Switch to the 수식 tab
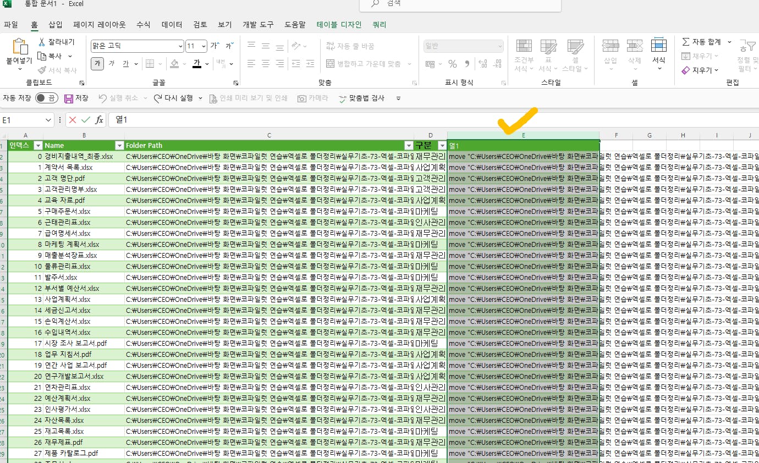Screen dimensions: 759x463 click(x=144, y=25)
